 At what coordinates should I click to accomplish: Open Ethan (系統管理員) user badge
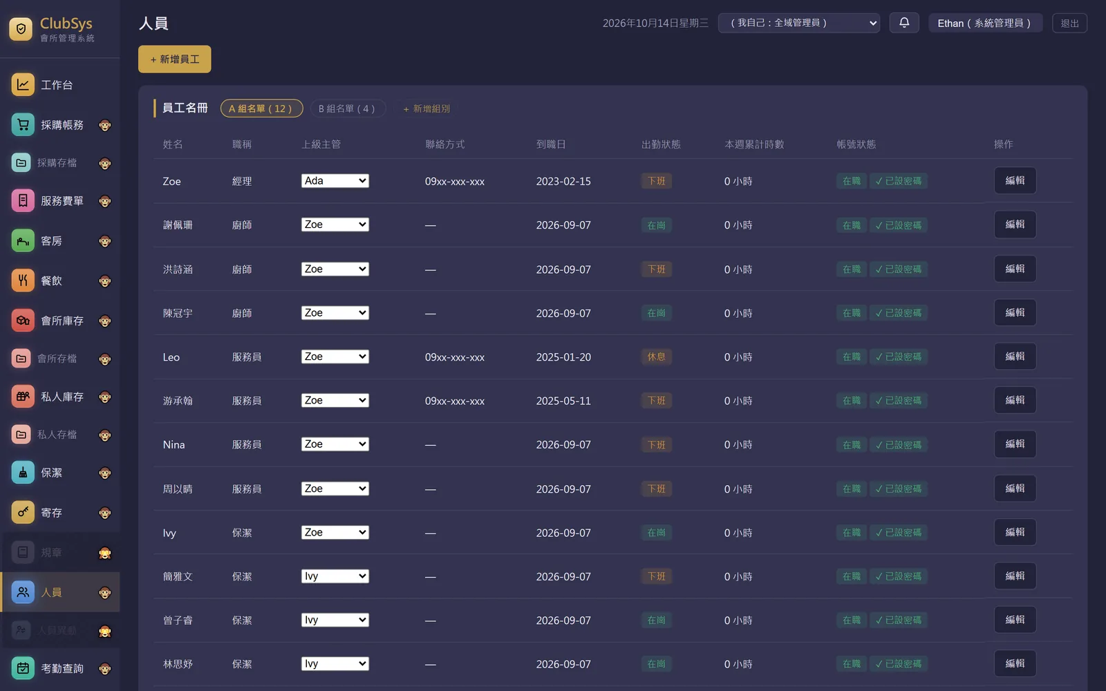pos(985,23)
